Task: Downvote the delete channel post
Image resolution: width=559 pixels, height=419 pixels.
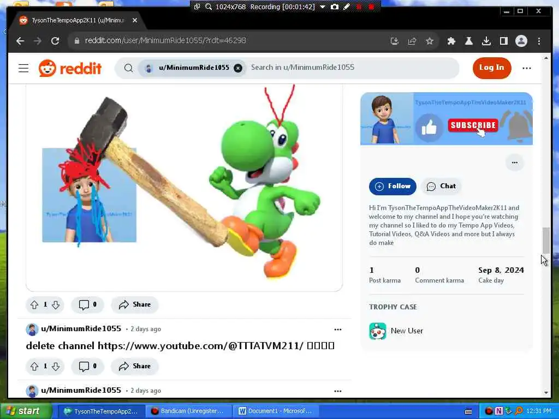Action: (56, 367)
